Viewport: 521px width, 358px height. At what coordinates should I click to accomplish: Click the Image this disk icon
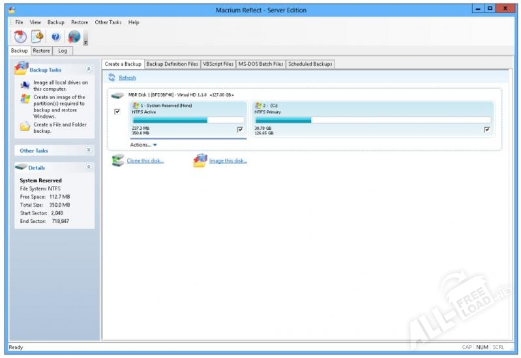pyautogui.click(x=200, y=160)
